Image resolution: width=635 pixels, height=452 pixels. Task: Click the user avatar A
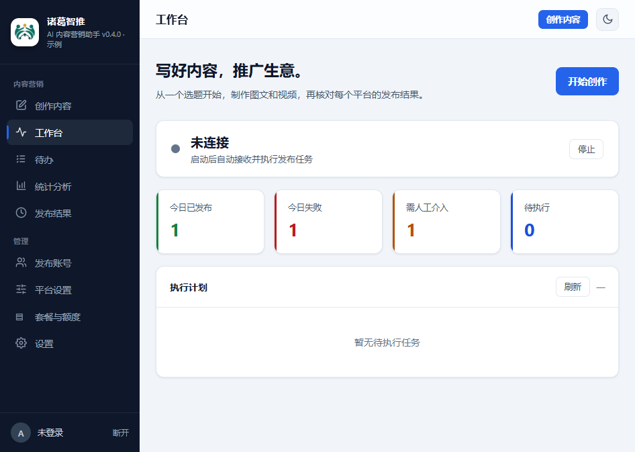tap(21, 433)
